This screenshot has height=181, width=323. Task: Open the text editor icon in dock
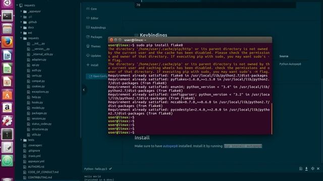(x=7, y=147)
